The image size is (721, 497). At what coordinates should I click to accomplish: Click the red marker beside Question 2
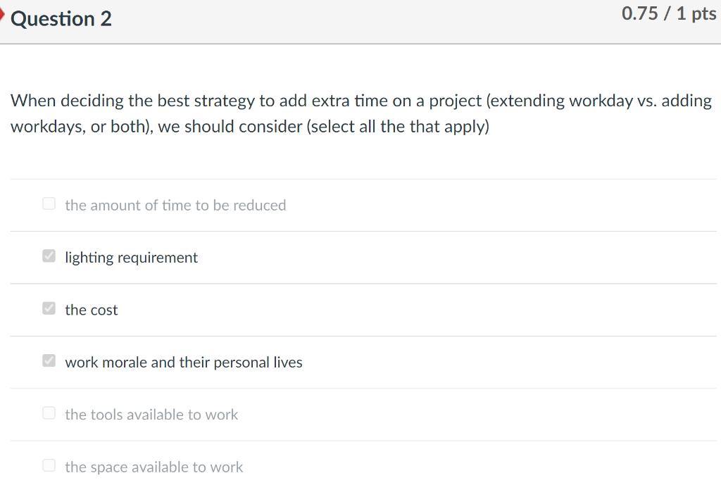click(x=4, y=18)
